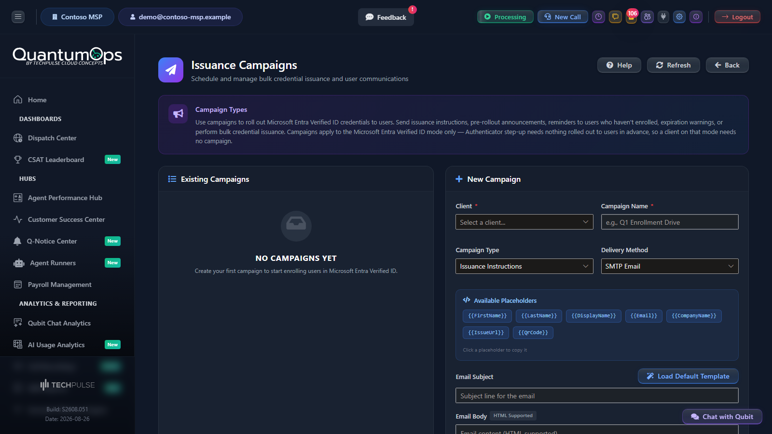772x434 pixels.
Task: Expand the Campaign Type dropdown
Action: point(524,266)
